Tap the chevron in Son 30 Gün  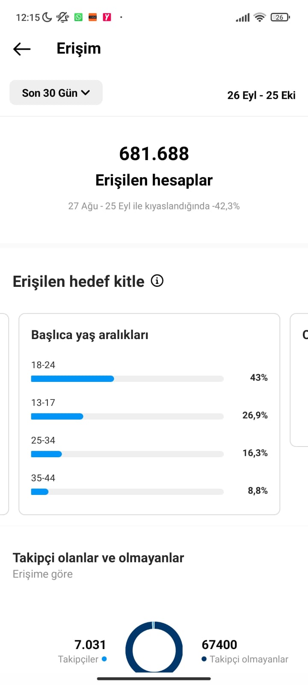tap(86, 92)
